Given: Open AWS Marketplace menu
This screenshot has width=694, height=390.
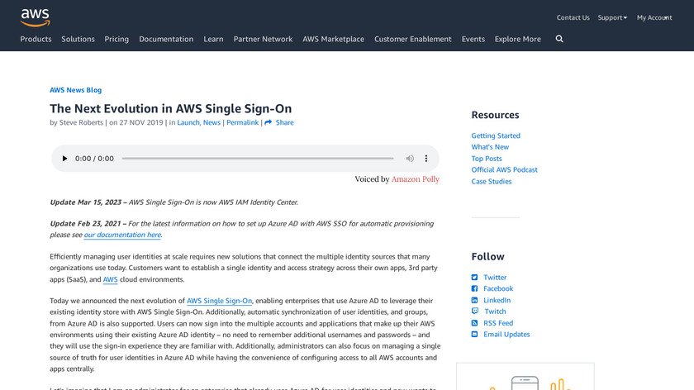Looking at the screenshot, I should [333, 39].
